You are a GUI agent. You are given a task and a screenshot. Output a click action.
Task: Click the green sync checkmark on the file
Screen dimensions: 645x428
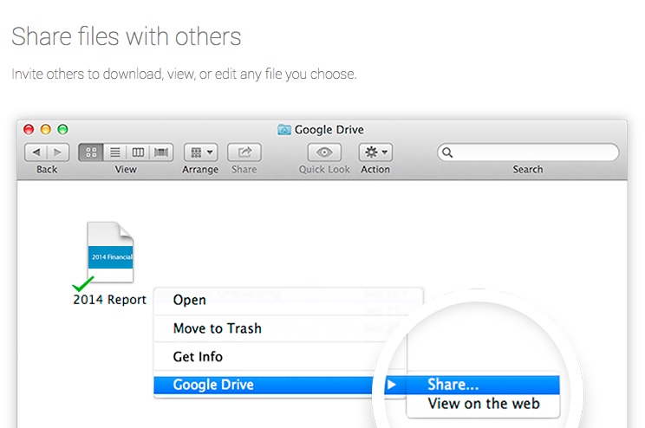click(82, 283)
